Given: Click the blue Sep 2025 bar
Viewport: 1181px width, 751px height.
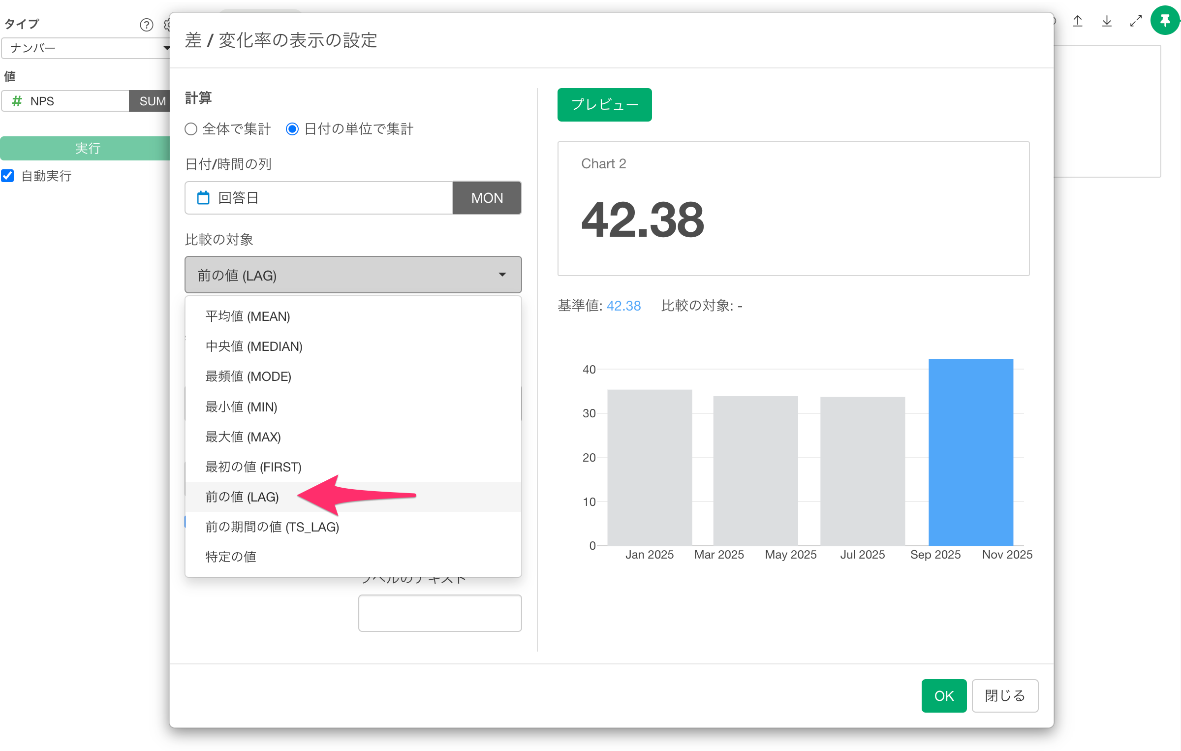Looking at the screenshot, I should click(970, 452).
